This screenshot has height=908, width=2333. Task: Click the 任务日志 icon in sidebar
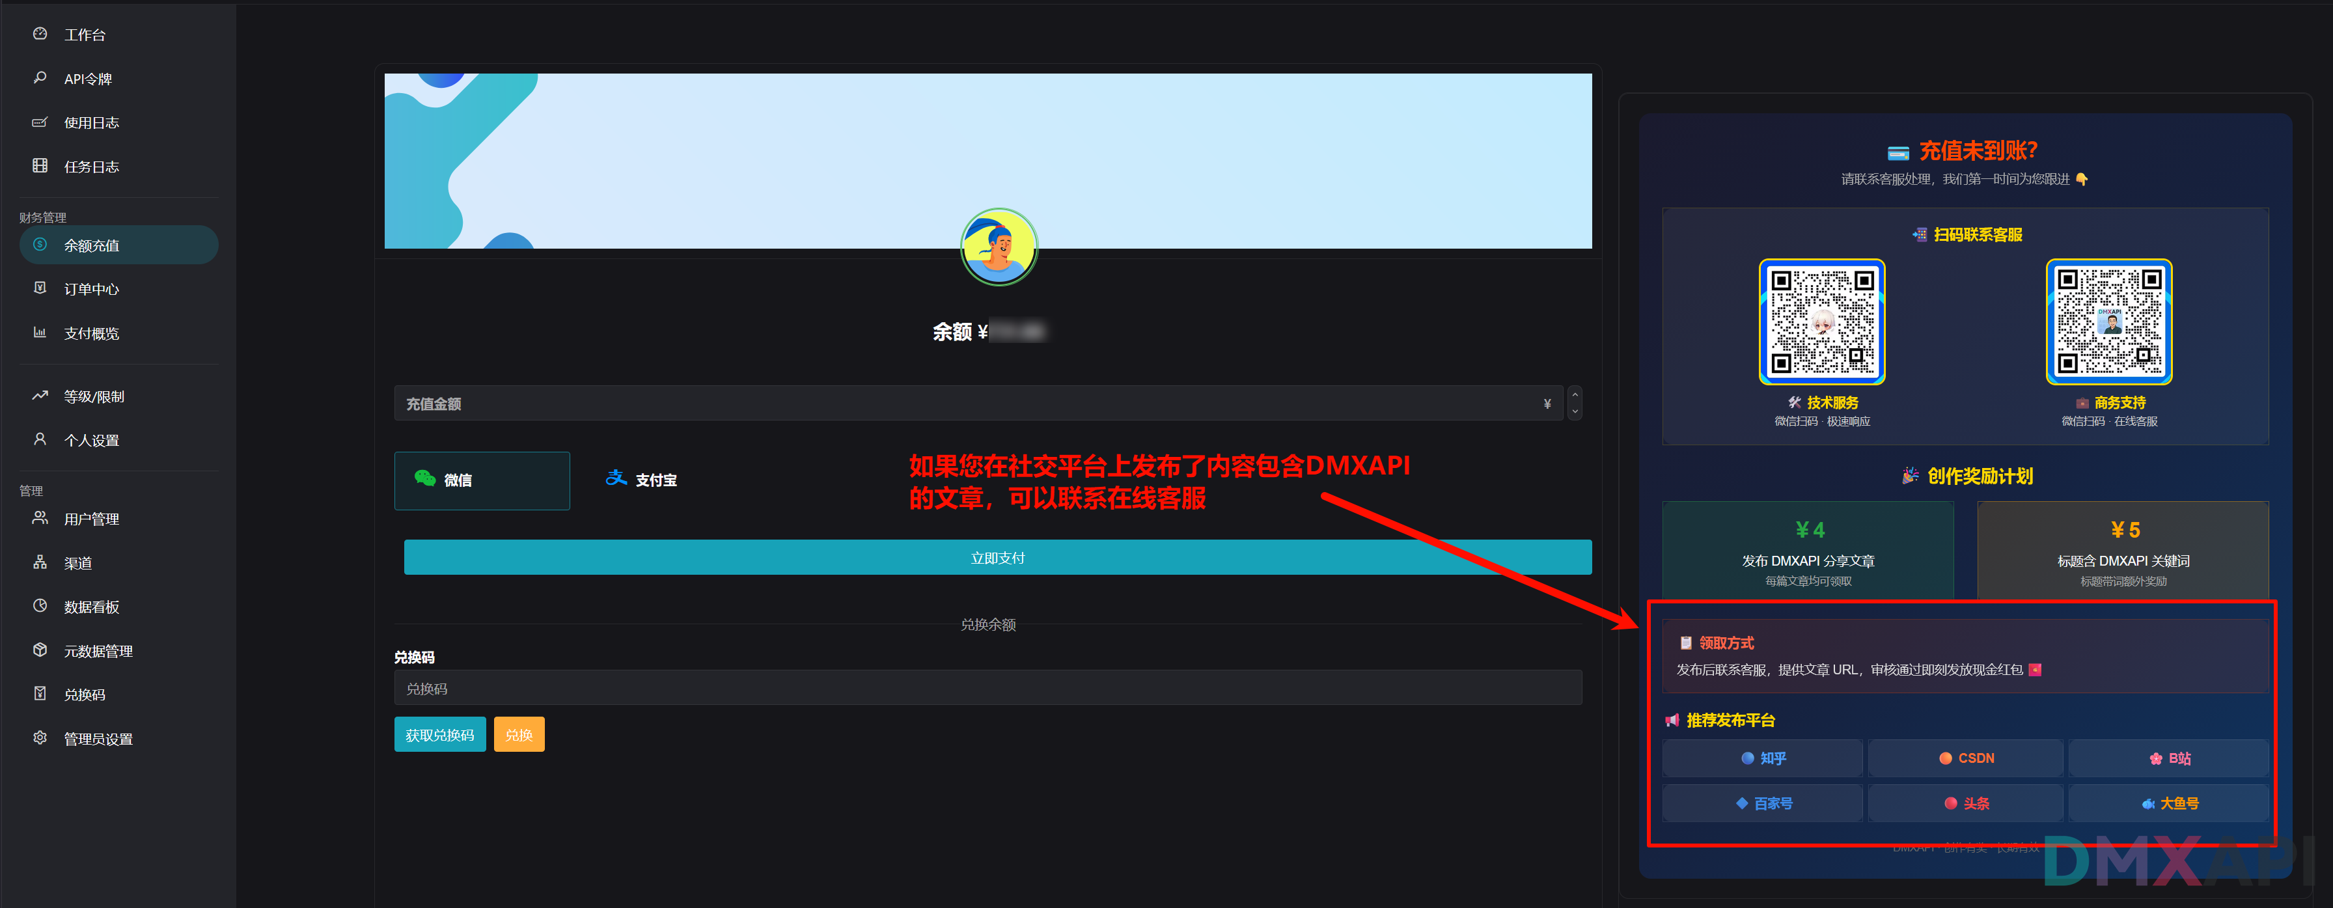pyautogui.click(x=40, y=166)
